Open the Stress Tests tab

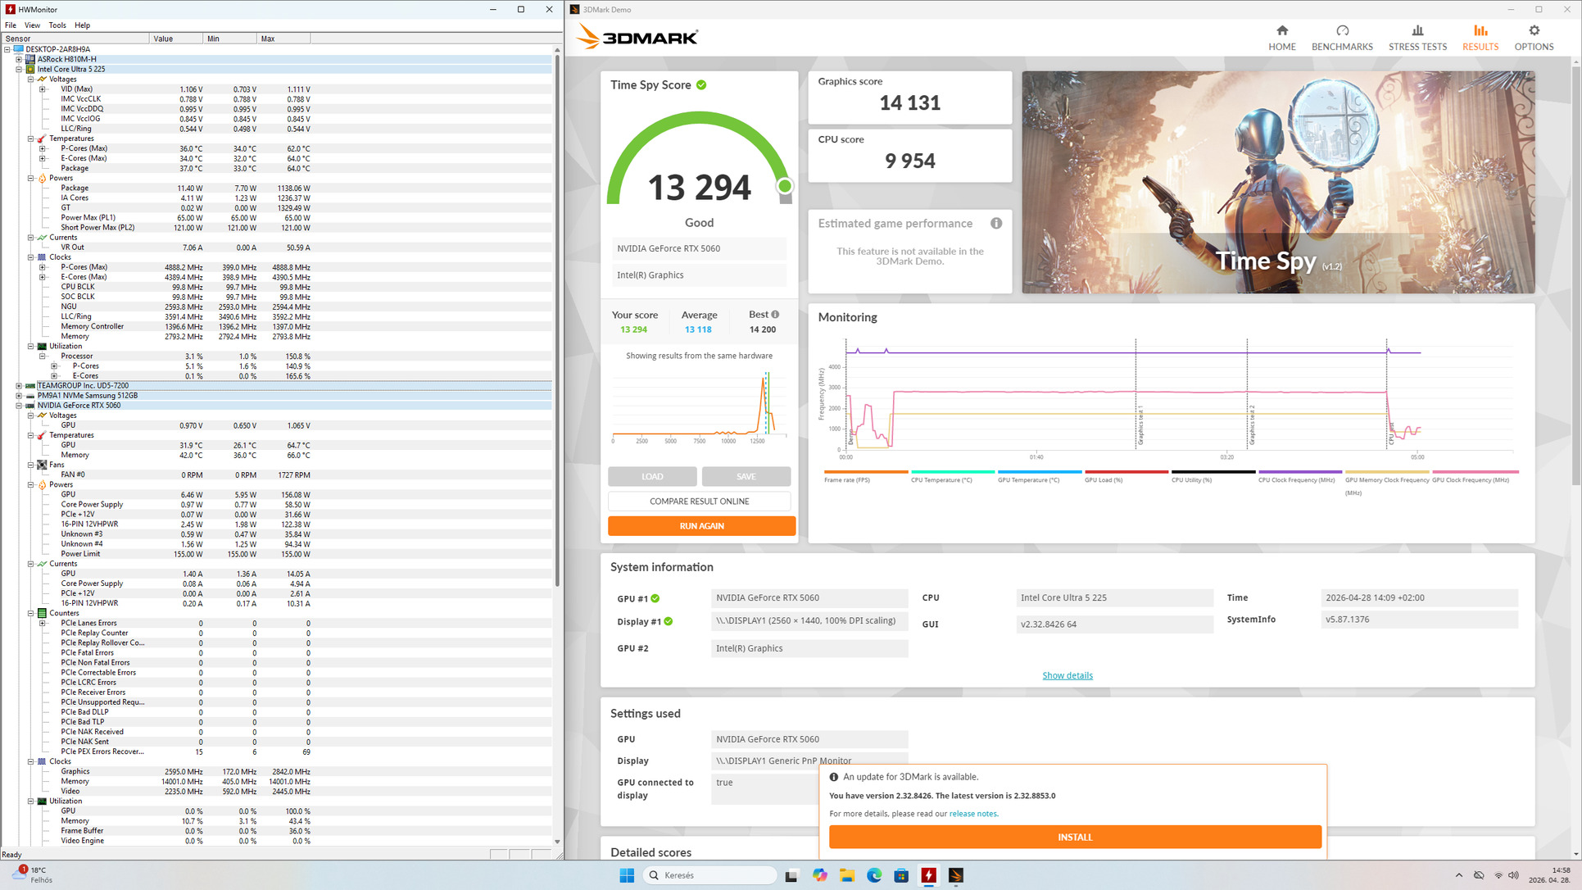pos(1417,38)
